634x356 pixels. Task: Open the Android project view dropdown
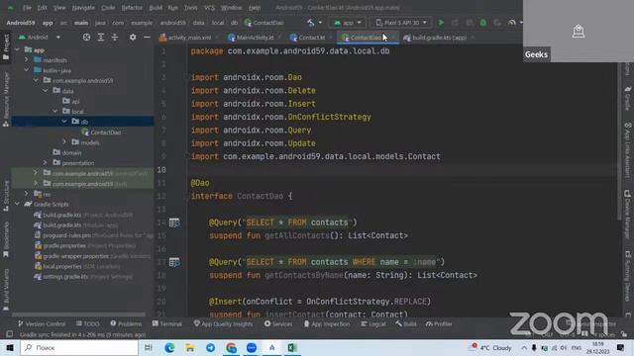[40, 38]
